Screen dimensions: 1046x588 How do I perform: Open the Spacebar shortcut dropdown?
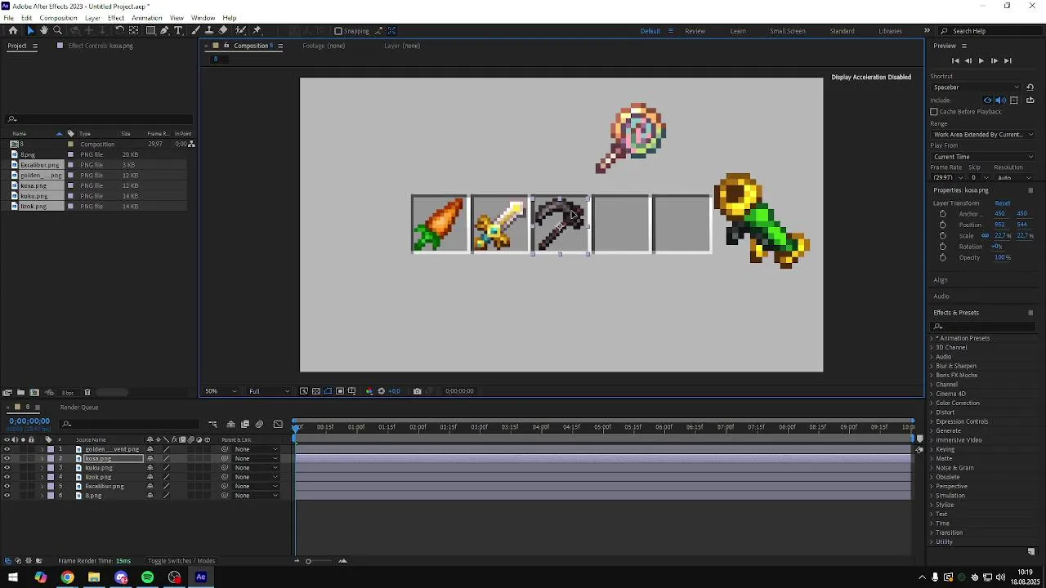coord(977,87)
